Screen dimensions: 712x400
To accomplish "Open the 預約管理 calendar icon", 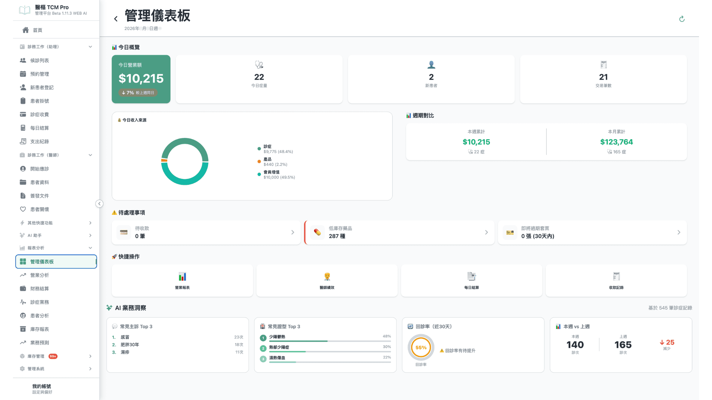I will tap(23, 74).
